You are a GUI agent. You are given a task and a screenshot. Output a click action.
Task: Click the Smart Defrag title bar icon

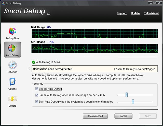point(3,3)
